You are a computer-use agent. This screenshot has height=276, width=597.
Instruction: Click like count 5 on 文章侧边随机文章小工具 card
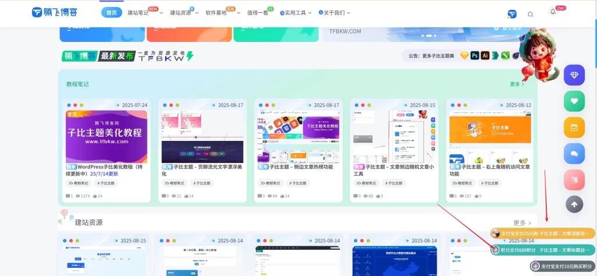point(380,196)
